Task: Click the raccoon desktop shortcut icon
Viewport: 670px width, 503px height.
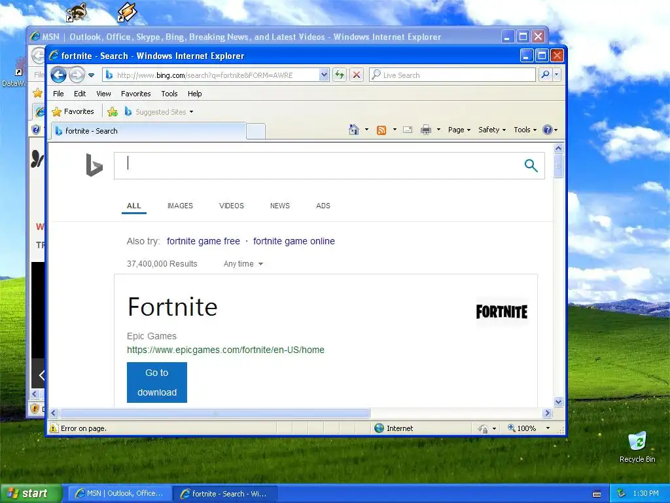Action: pos(76,11)
